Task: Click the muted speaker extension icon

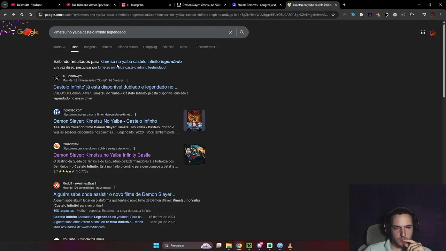Action: 403,15
